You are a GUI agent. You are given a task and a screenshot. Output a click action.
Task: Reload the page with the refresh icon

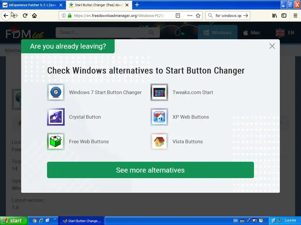25,16
